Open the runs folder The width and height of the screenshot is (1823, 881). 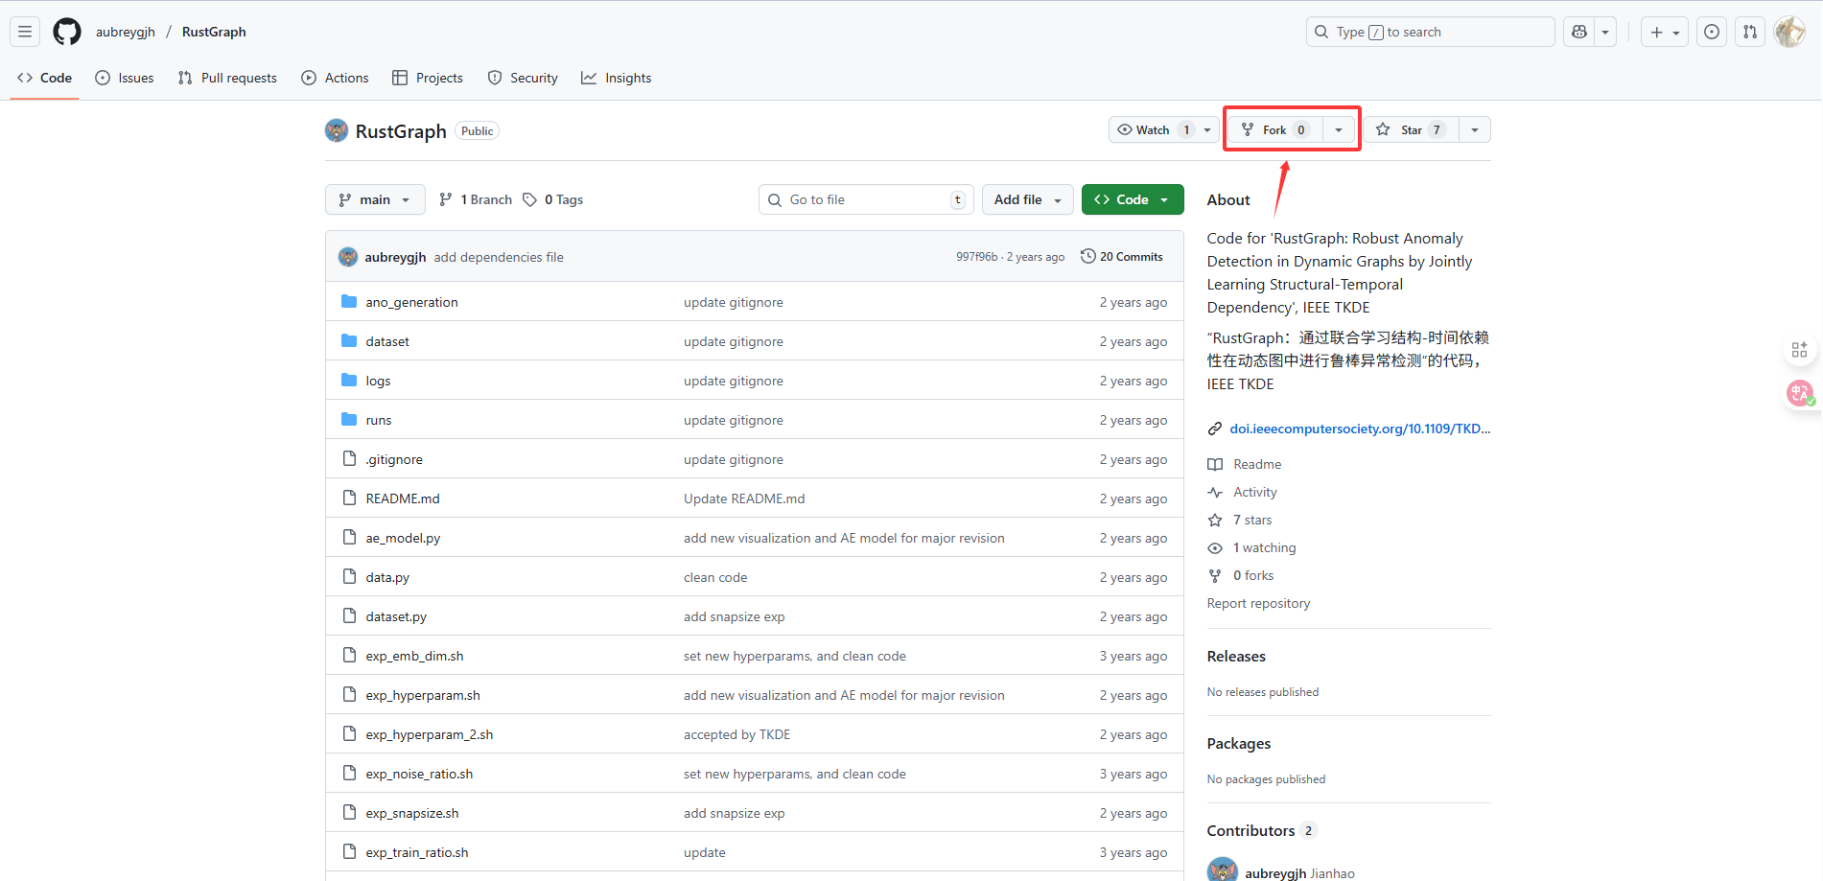[379, 420]
